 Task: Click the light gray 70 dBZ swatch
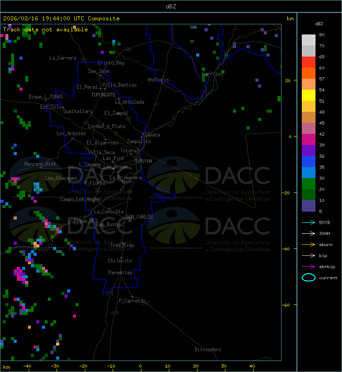point(308,51)
